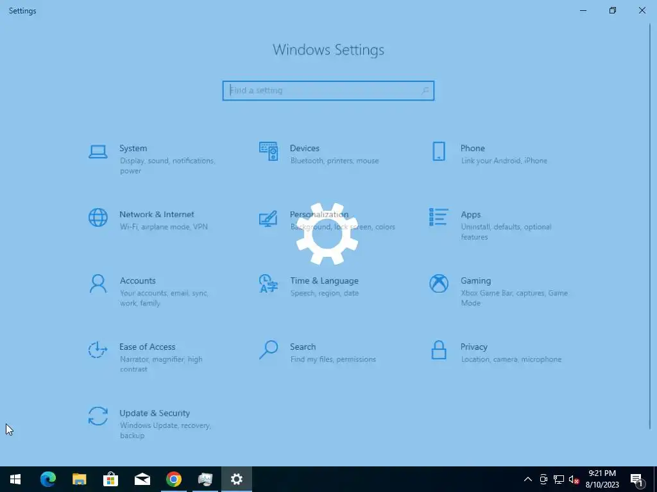Open the Time & Language icon
657x492 pixels.
point(268,284)
